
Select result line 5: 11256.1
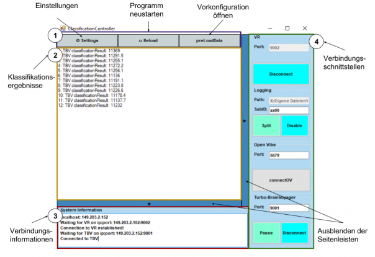pyautogui.click(x=91, y=71)
